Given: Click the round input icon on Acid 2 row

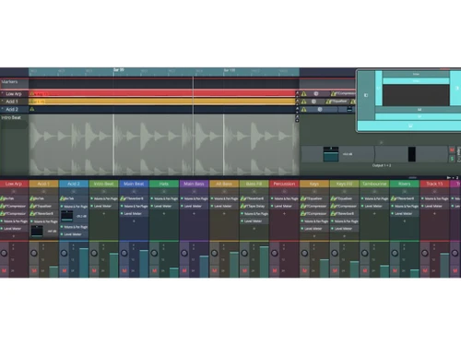Looking at the screenshot, I should point(320,109).
